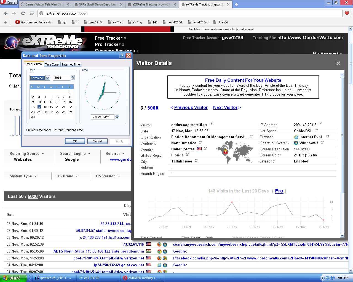Screen dimensions: 353x282
Task: Open external link icon next to Florida region
Action: (188, 154)
